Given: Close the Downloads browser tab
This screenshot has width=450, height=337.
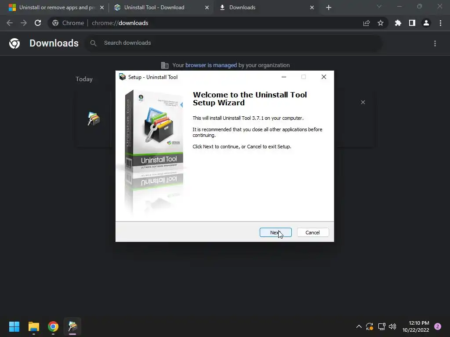Looking at the screenshot, I should (312, 7).
